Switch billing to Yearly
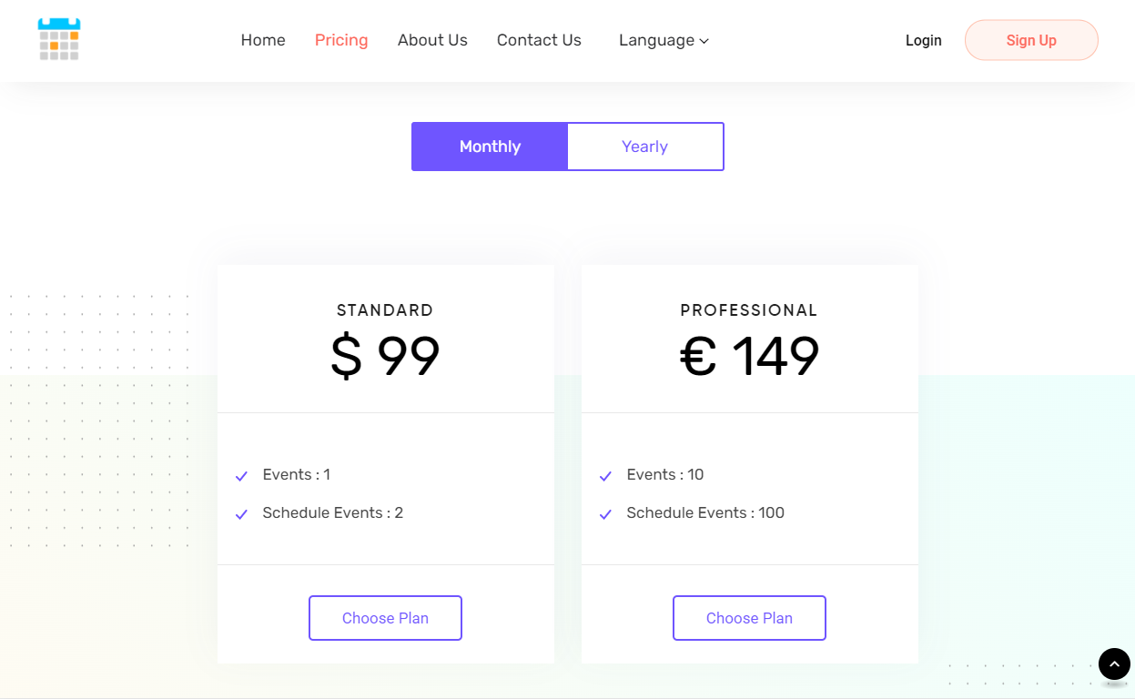This screenshot has width=1135, height=699. (x=645, y=147)
